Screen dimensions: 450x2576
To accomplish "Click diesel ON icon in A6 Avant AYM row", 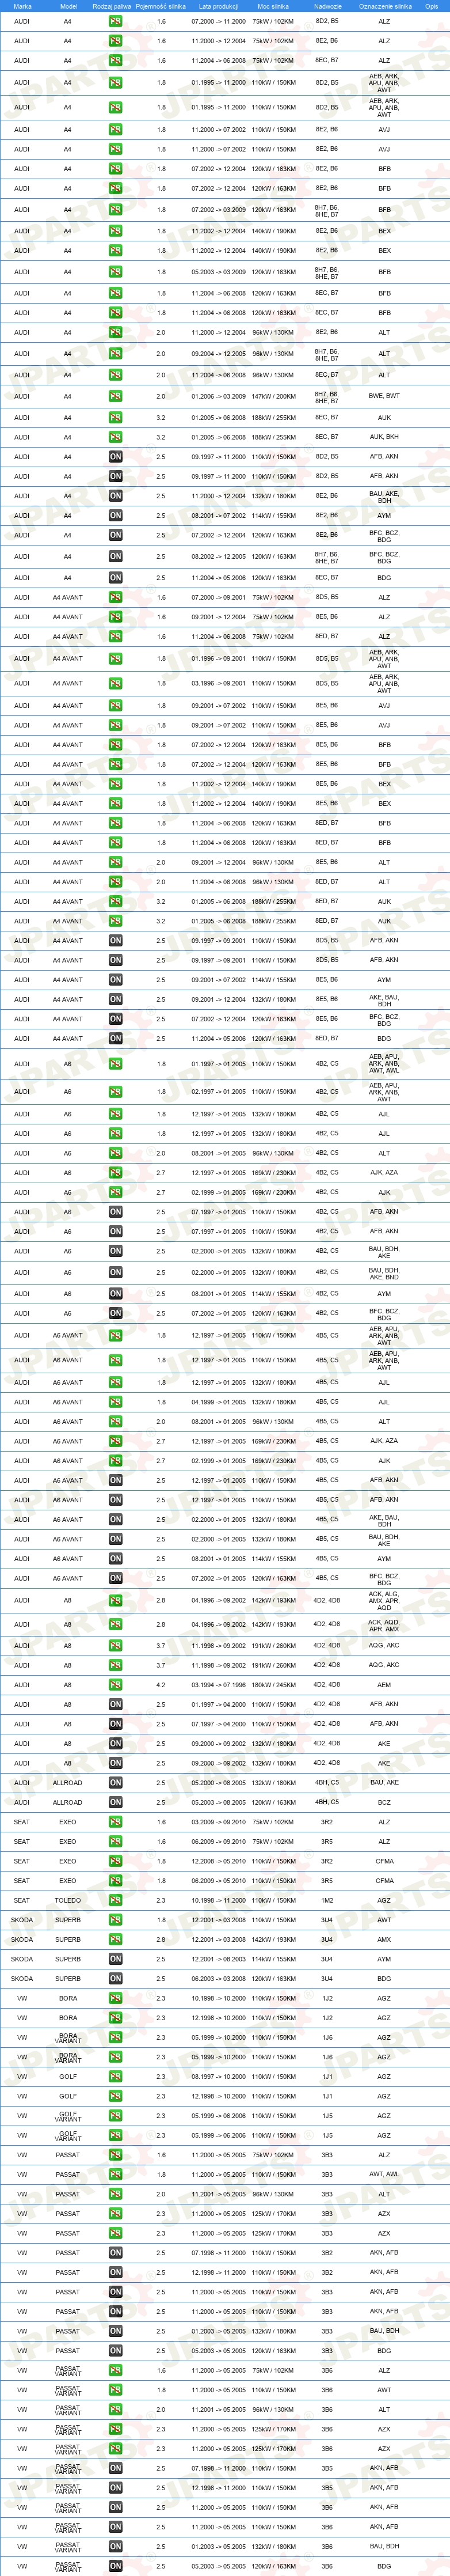I will point(115,1559).
